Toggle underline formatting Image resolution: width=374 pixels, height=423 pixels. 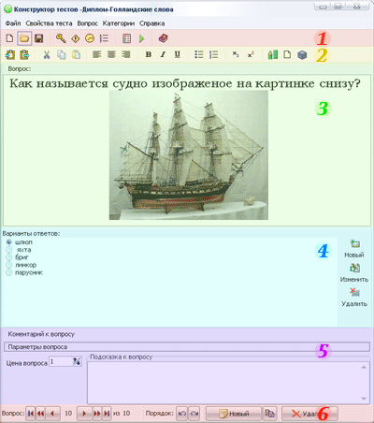coord(178,54)
